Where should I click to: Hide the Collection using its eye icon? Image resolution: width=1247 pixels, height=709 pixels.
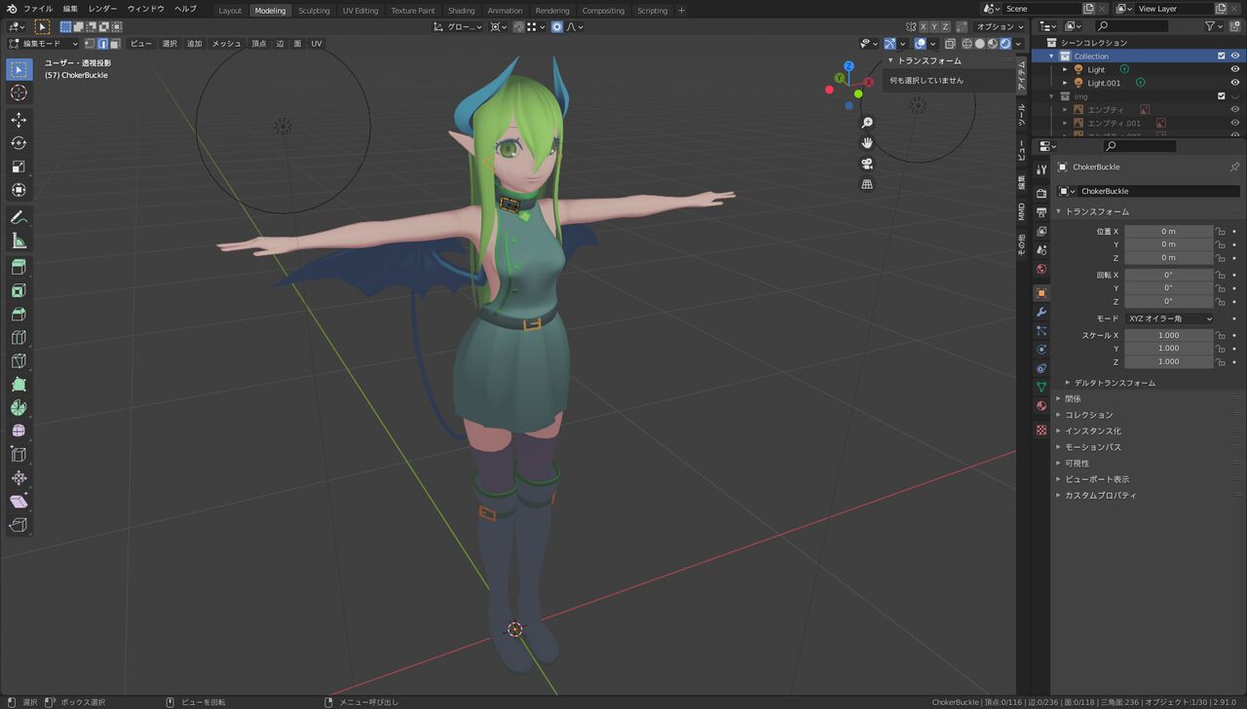click(1235, 56)
